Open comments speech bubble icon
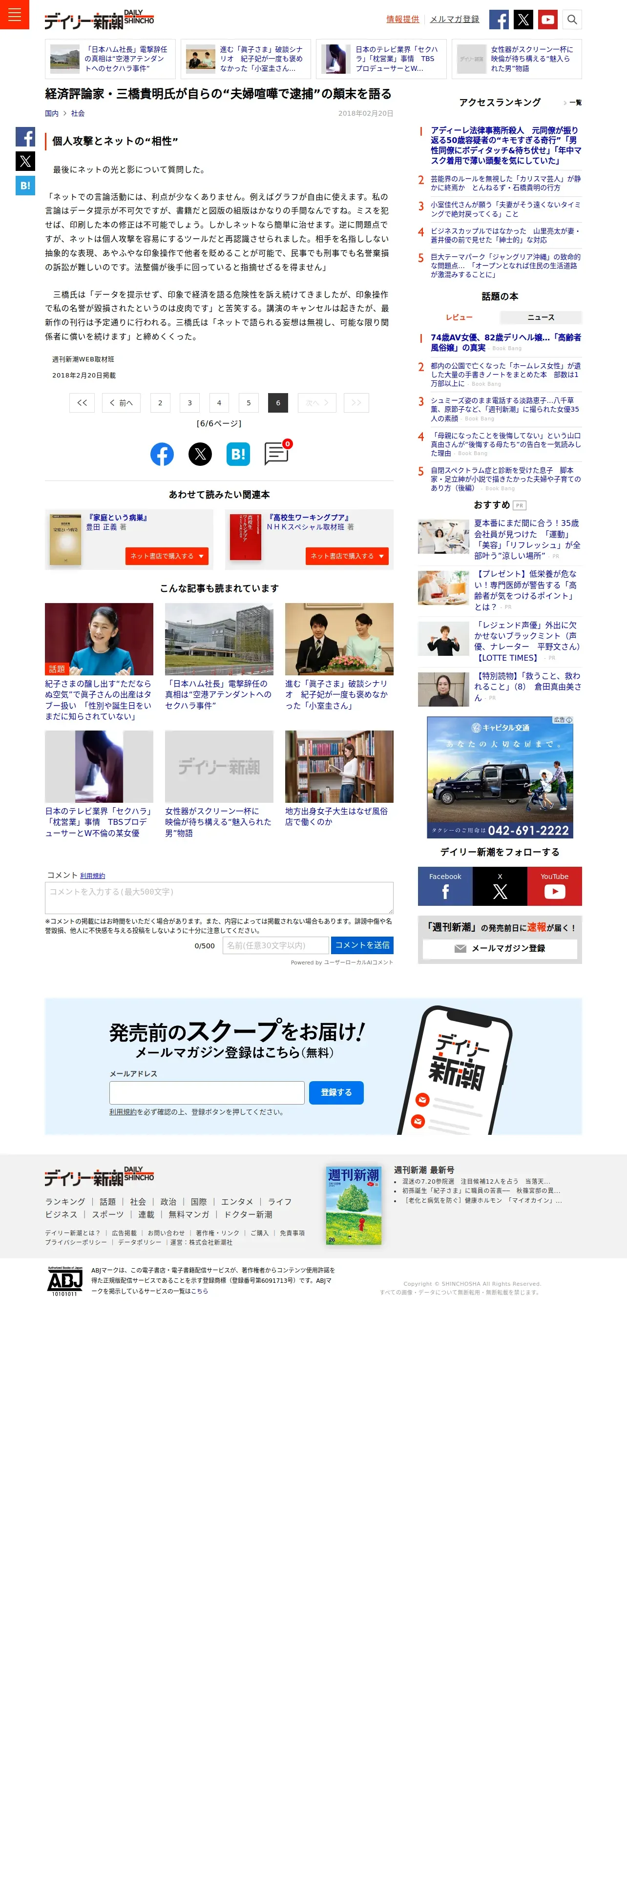This screenshot has width=627, height=1881. coord(277,453)
